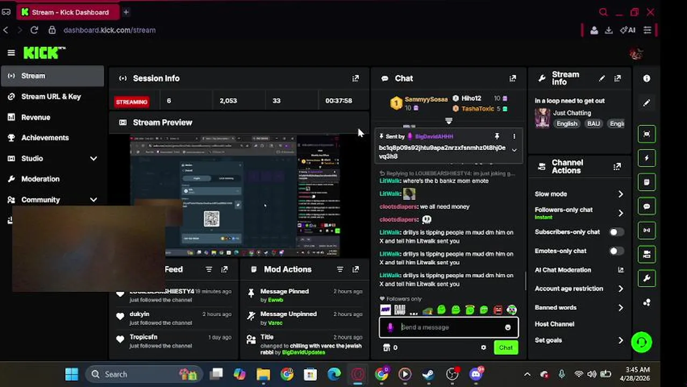Open Slow mode options
The image size is (687, 387).
coord(579,194)
